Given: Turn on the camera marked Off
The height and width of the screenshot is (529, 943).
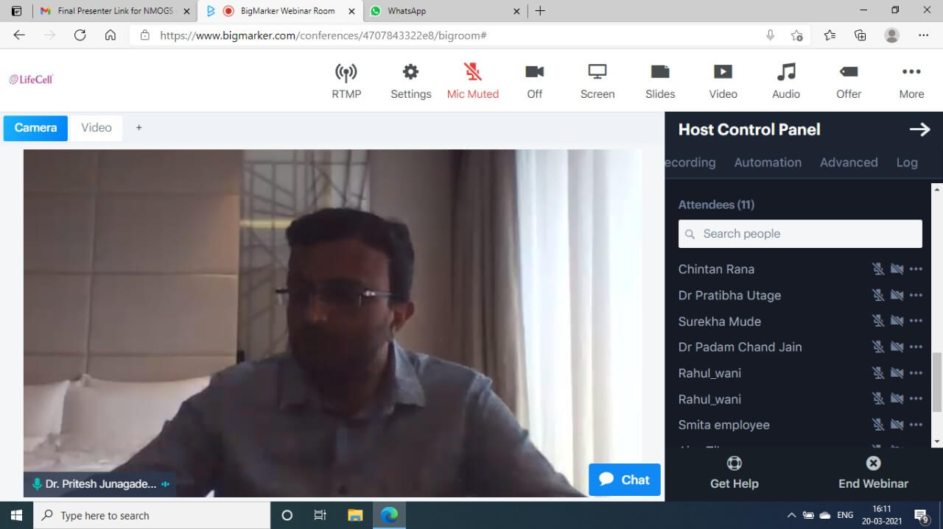Looking at the screenshot, I should pos(535,81).
